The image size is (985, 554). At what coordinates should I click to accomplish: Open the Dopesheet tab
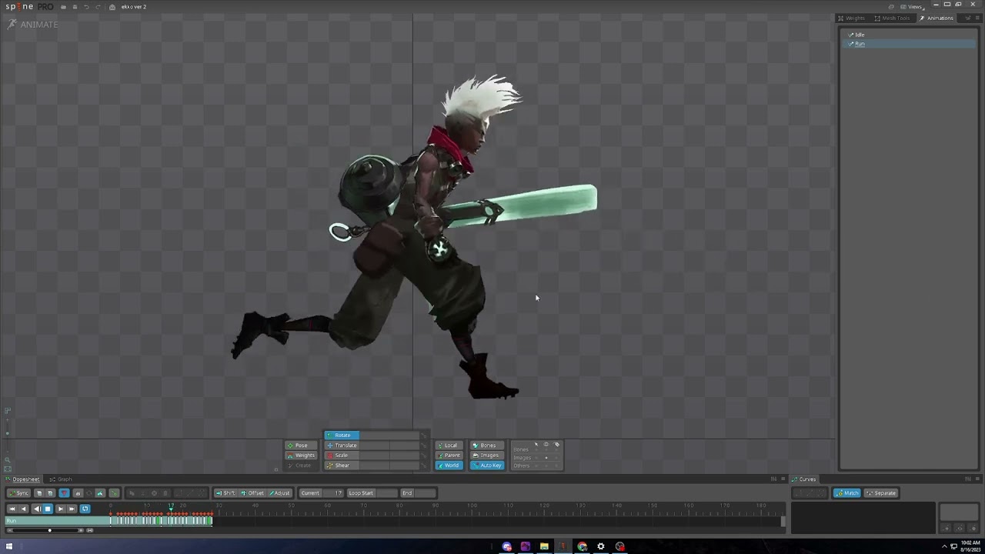tap(24, 479)
